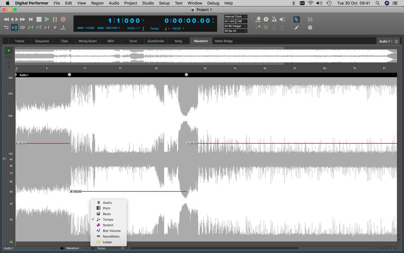The height and width of the screenshot is (253, 404).
Task: Toggle the metronome click icon
Action: 274,19
